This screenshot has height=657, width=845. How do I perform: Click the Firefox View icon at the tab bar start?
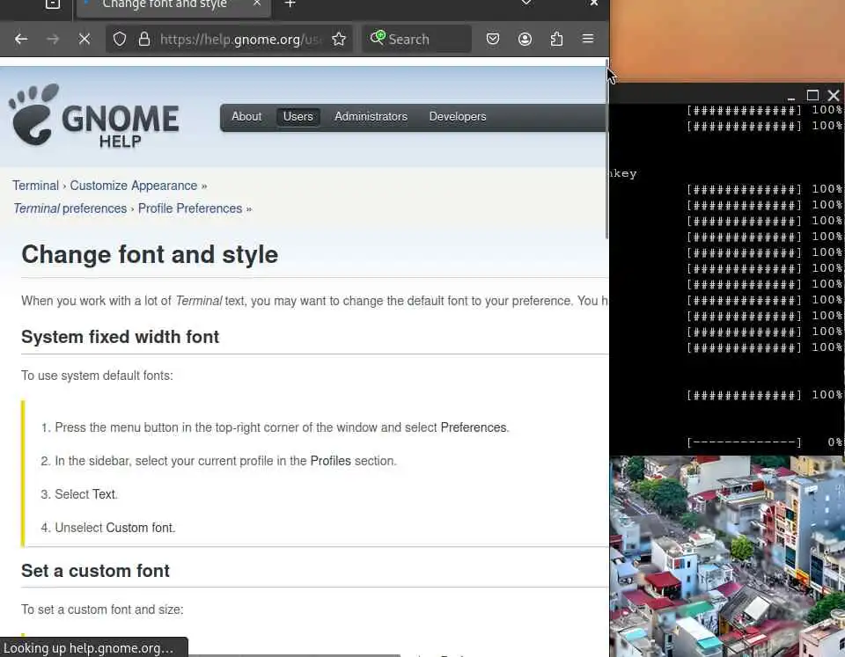tap(52, 4)
